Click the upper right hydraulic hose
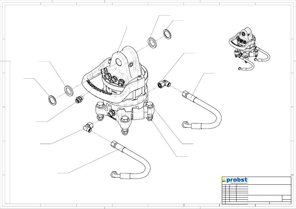Screen dimensions: 296x209 coord(202,110)
